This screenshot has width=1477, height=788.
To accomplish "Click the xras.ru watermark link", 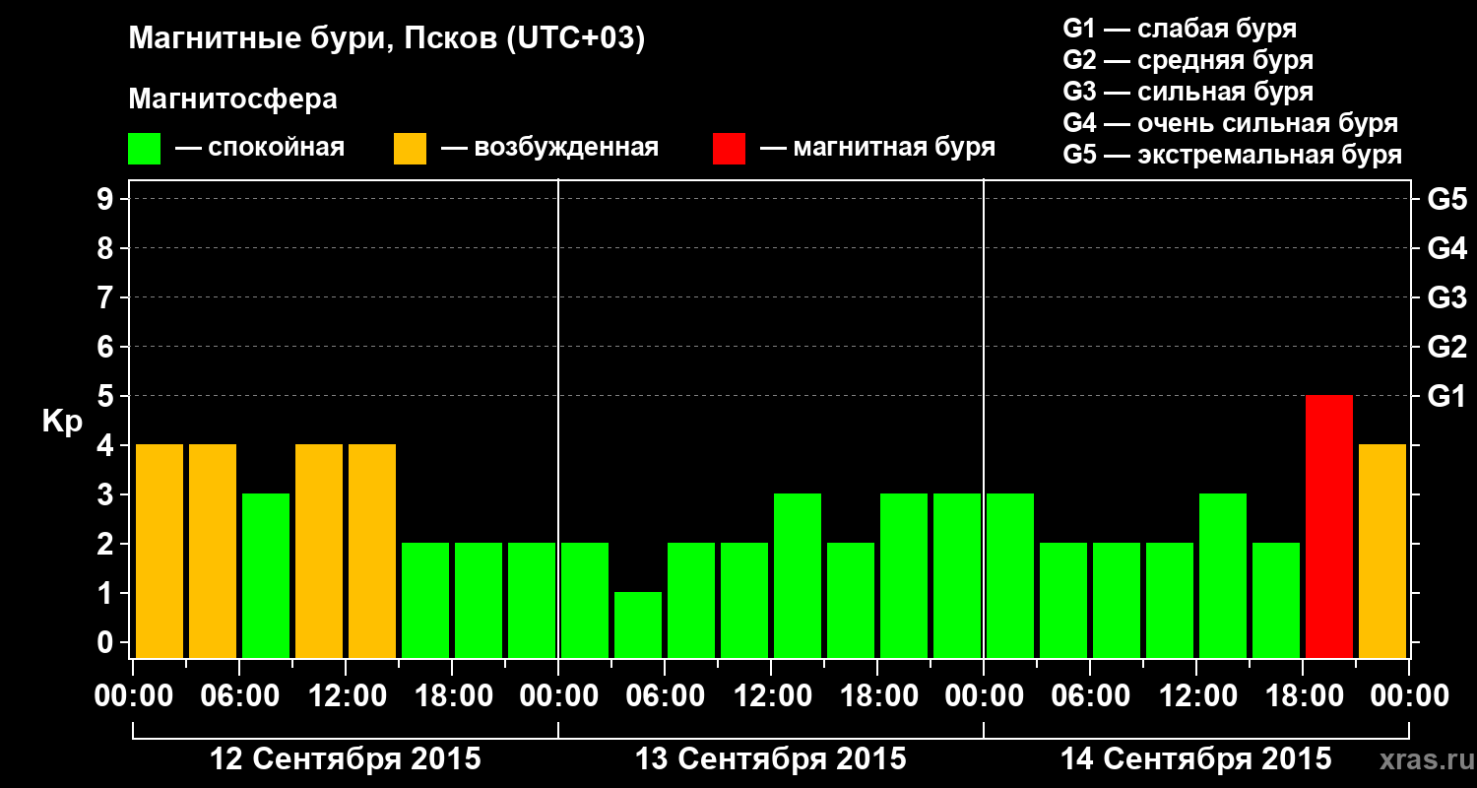I will click(x=1423, y=759).
